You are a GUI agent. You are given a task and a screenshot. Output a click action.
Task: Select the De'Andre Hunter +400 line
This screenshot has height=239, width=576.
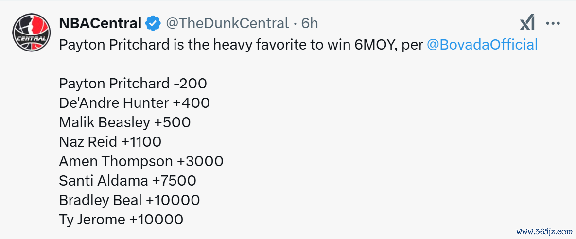point(135,103)
